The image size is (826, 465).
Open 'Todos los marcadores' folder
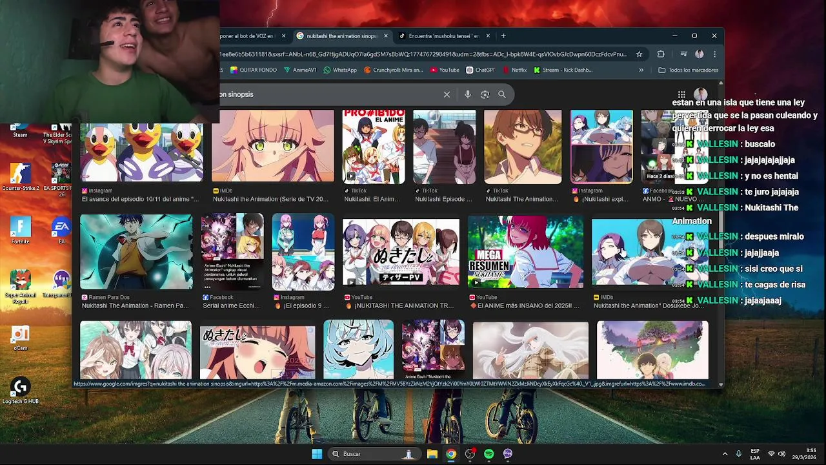click(688, 70)
